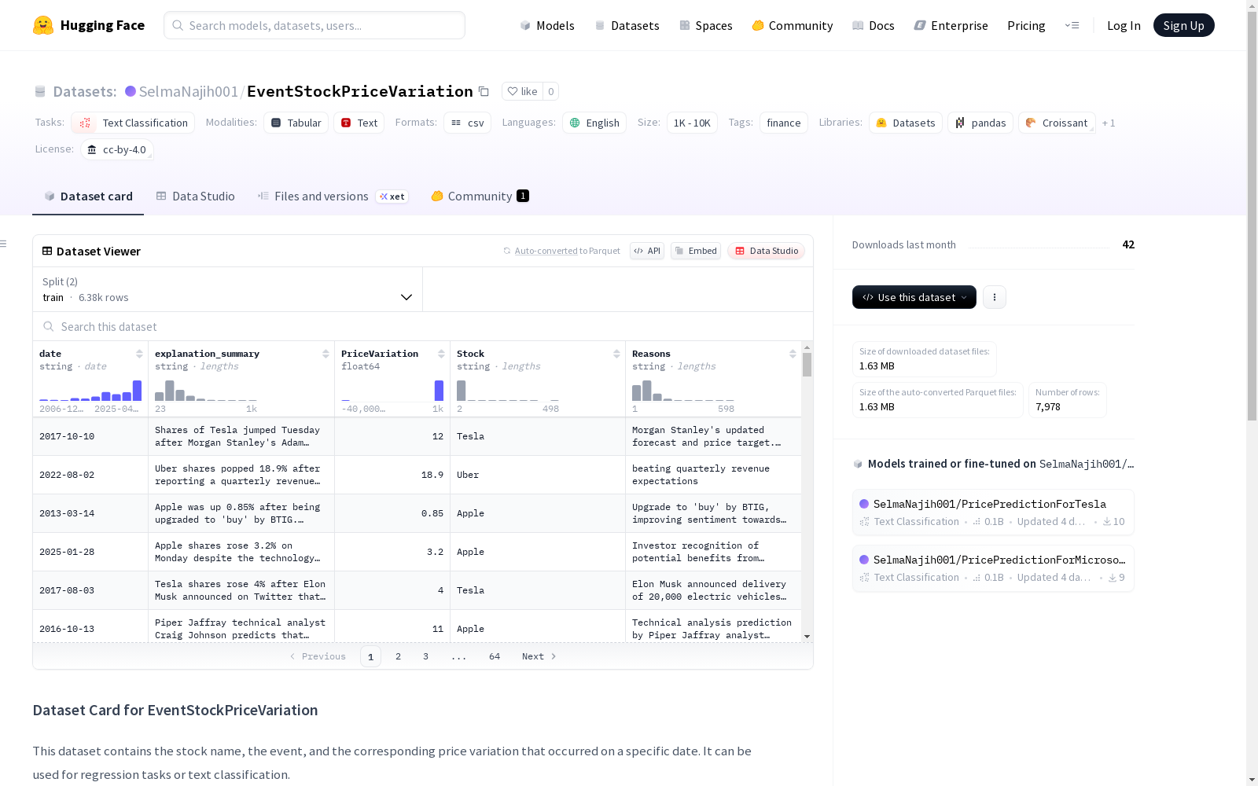Click the PriceVariation histogram bars
1258x786 pixels.
click(x=392, y=390)
